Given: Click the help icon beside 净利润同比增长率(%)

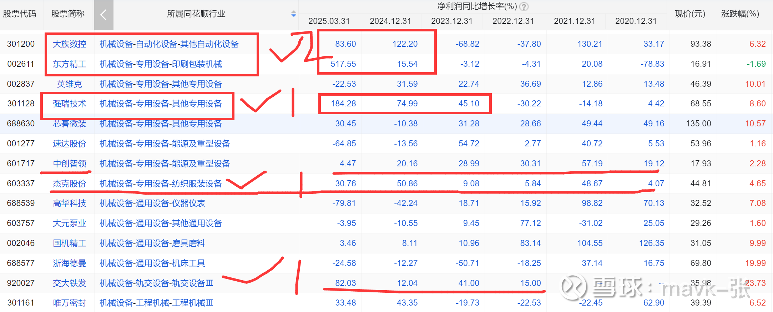Looking at the screenshot, I should pos(524,6).
